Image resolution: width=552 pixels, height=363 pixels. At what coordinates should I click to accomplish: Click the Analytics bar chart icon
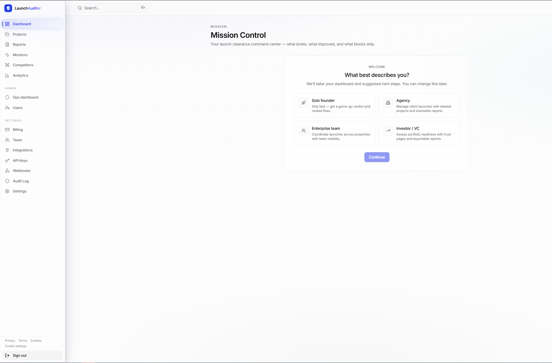(x=7, y=76)
